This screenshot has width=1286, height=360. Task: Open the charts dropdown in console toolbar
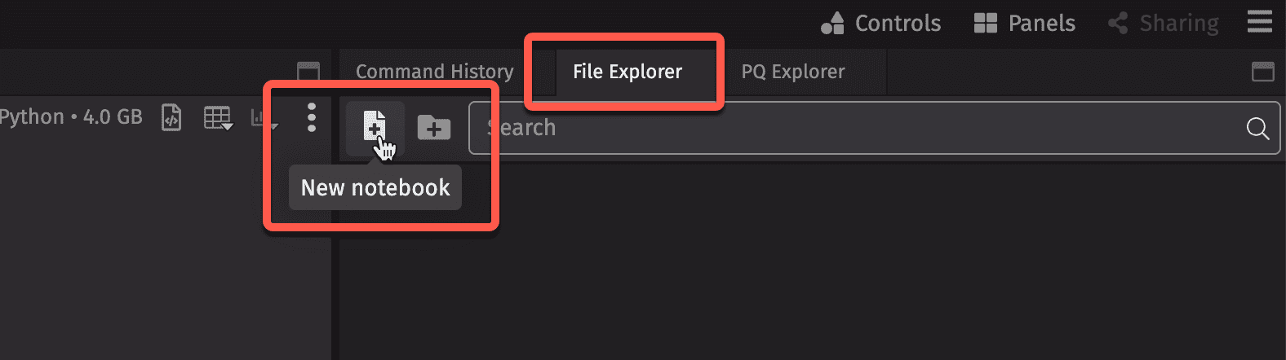(x=264, y=119)
